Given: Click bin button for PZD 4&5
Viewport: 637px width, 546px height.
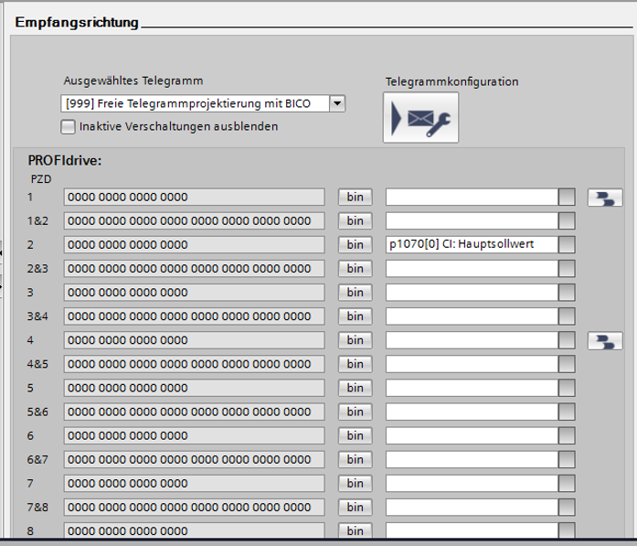Looking at the screenshot, I should click(x=356, y=363).
